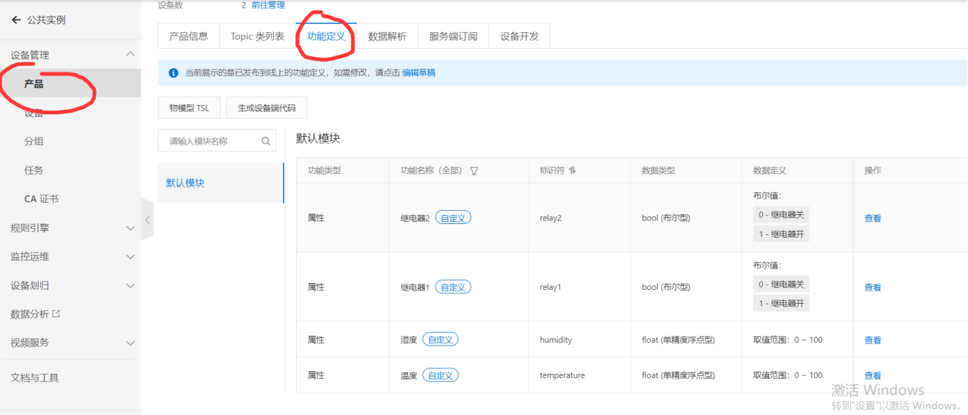Click the blue info icon in notice
The width and height of the screenshot is (968, 415).
[x=173, y=73]
